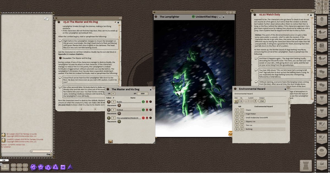
Task: Toggle Lamplighter|Medemit faction helmet icon
Action: coord(147,118)
